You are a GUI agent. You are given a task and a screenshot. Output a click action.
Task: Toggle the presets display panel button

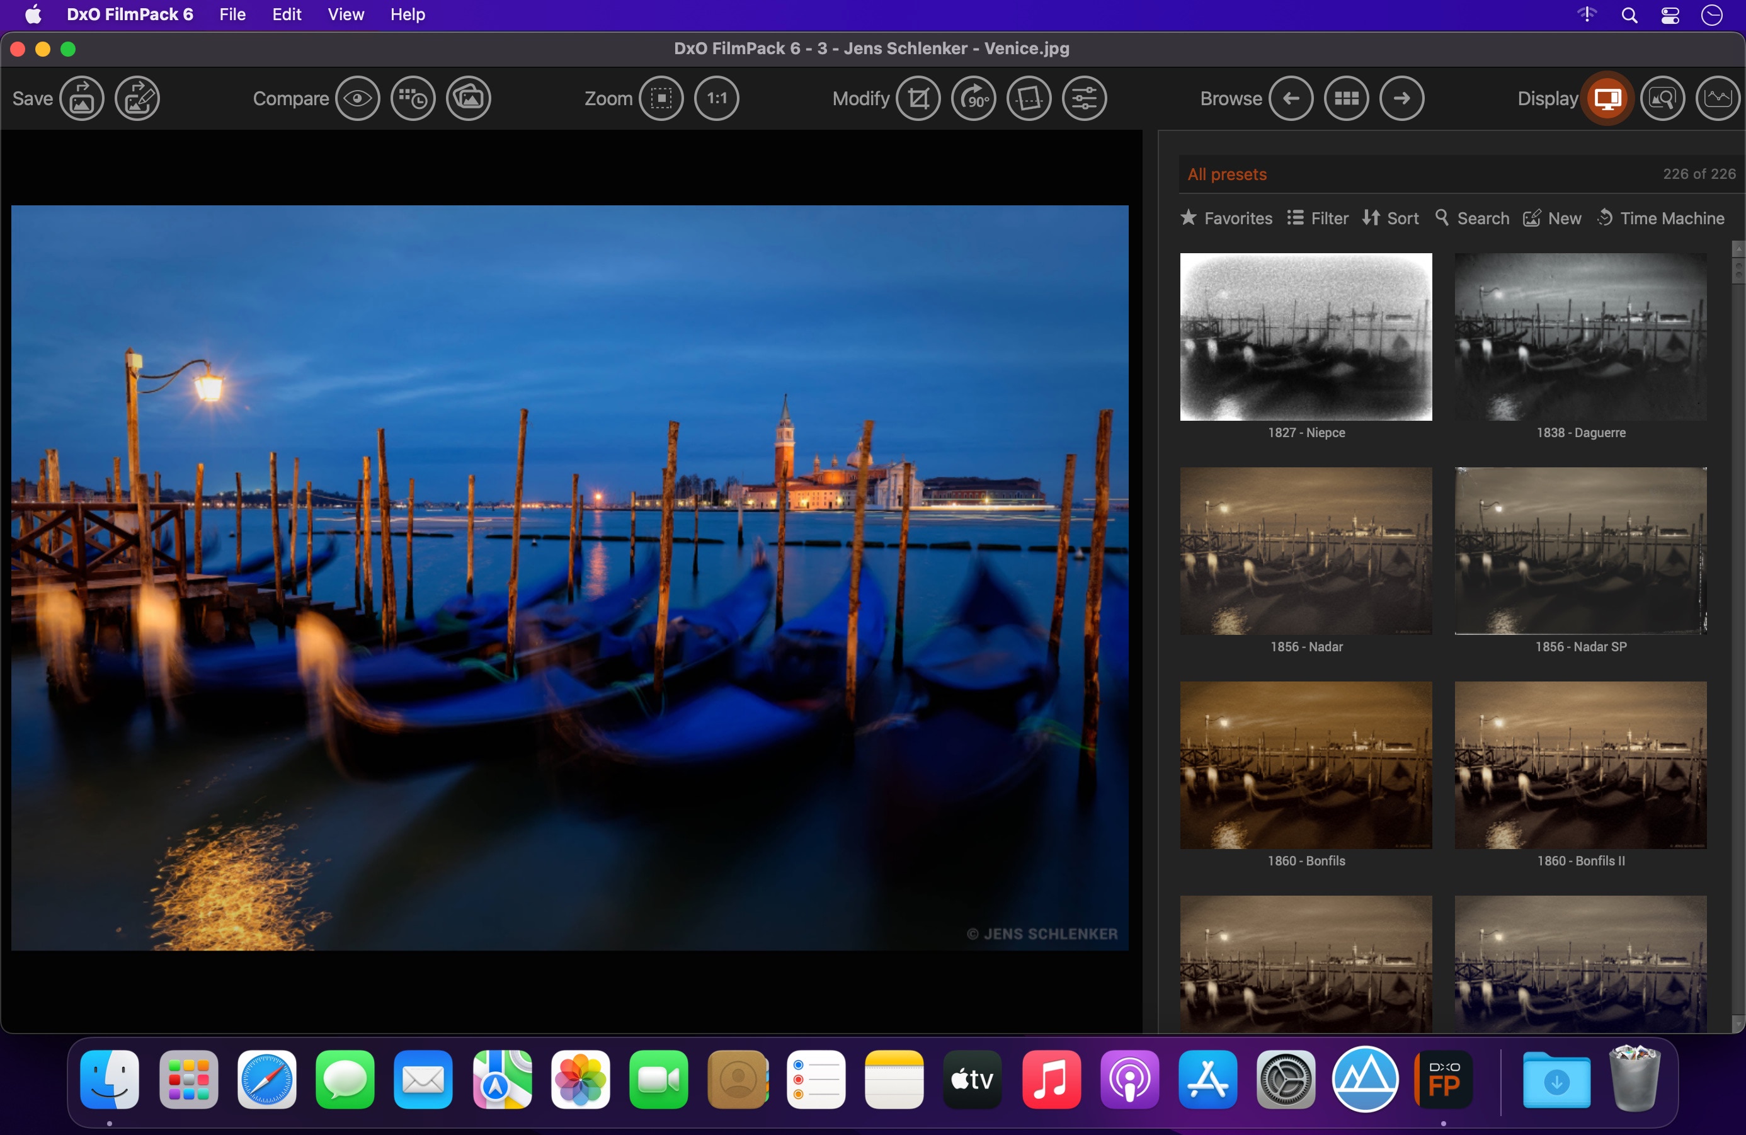[x=1607, y=98]
